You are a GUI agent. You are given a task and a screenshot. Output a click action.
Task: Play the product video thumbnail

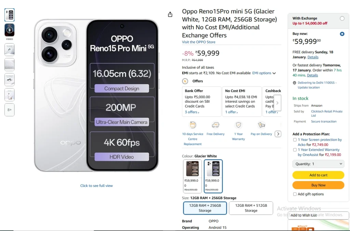click(x=10, y=30)
